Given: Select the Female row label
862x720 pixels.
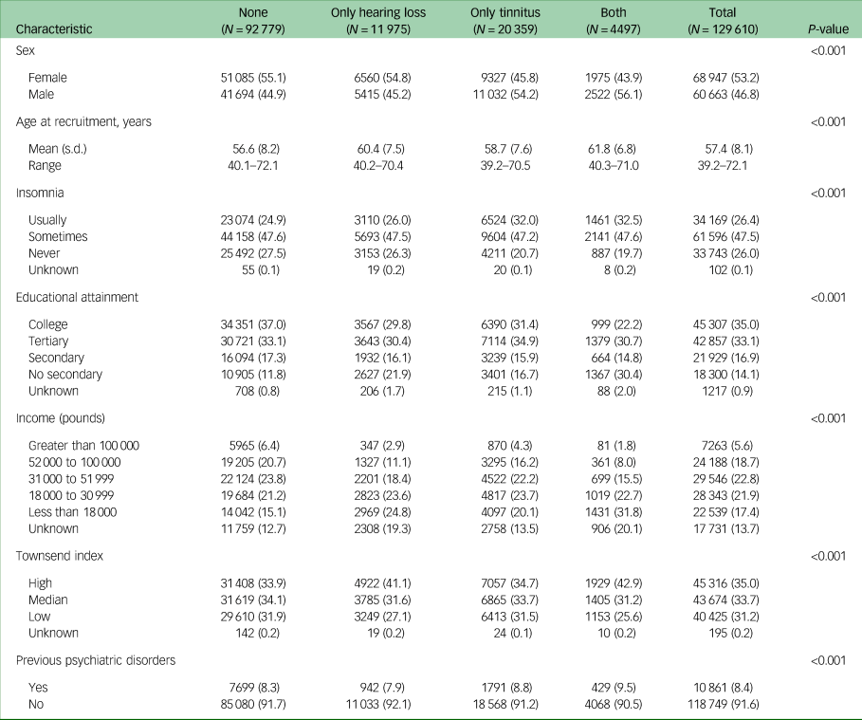Looking at the screenshot, I should 47,78.
